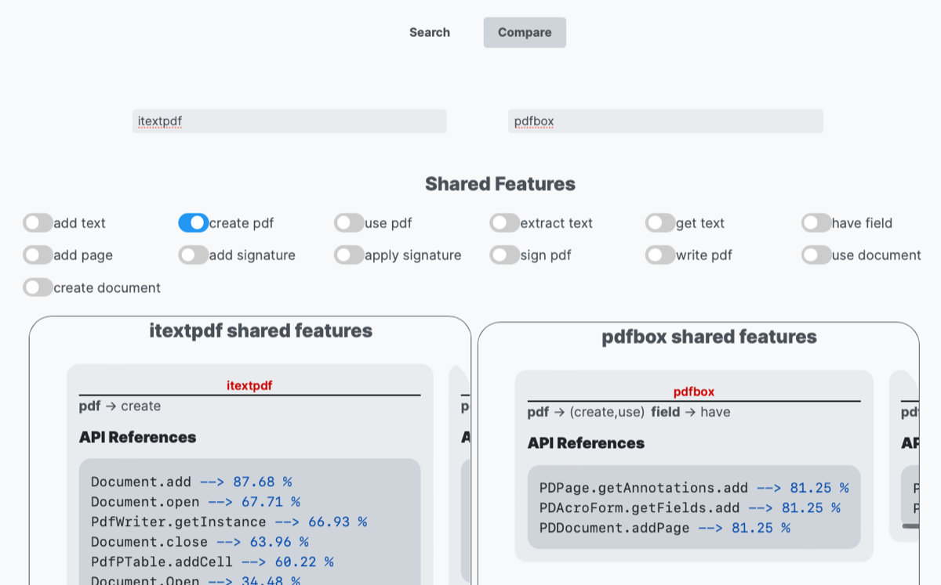Turn on the use pdf toggle
Screen dimensions: 941x585
pos(349,223)
